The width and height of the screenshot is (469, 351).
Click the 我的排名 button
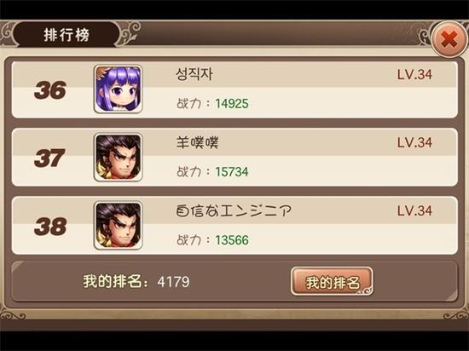point(332,281)
